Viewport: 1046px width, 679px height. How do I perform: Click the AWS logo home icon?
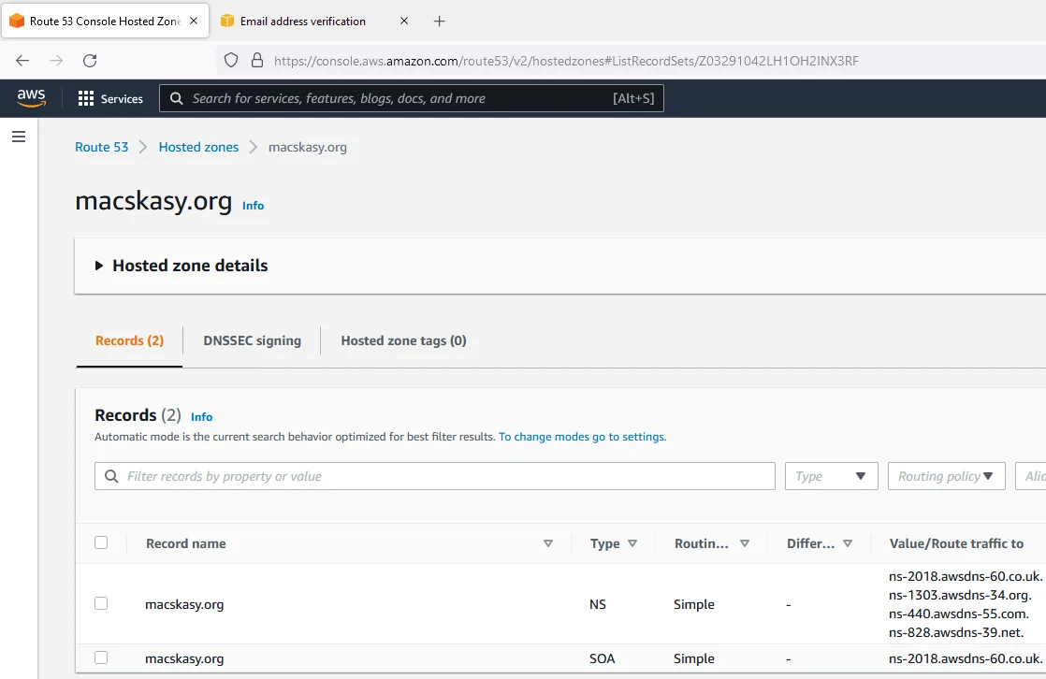click(32, 98)
